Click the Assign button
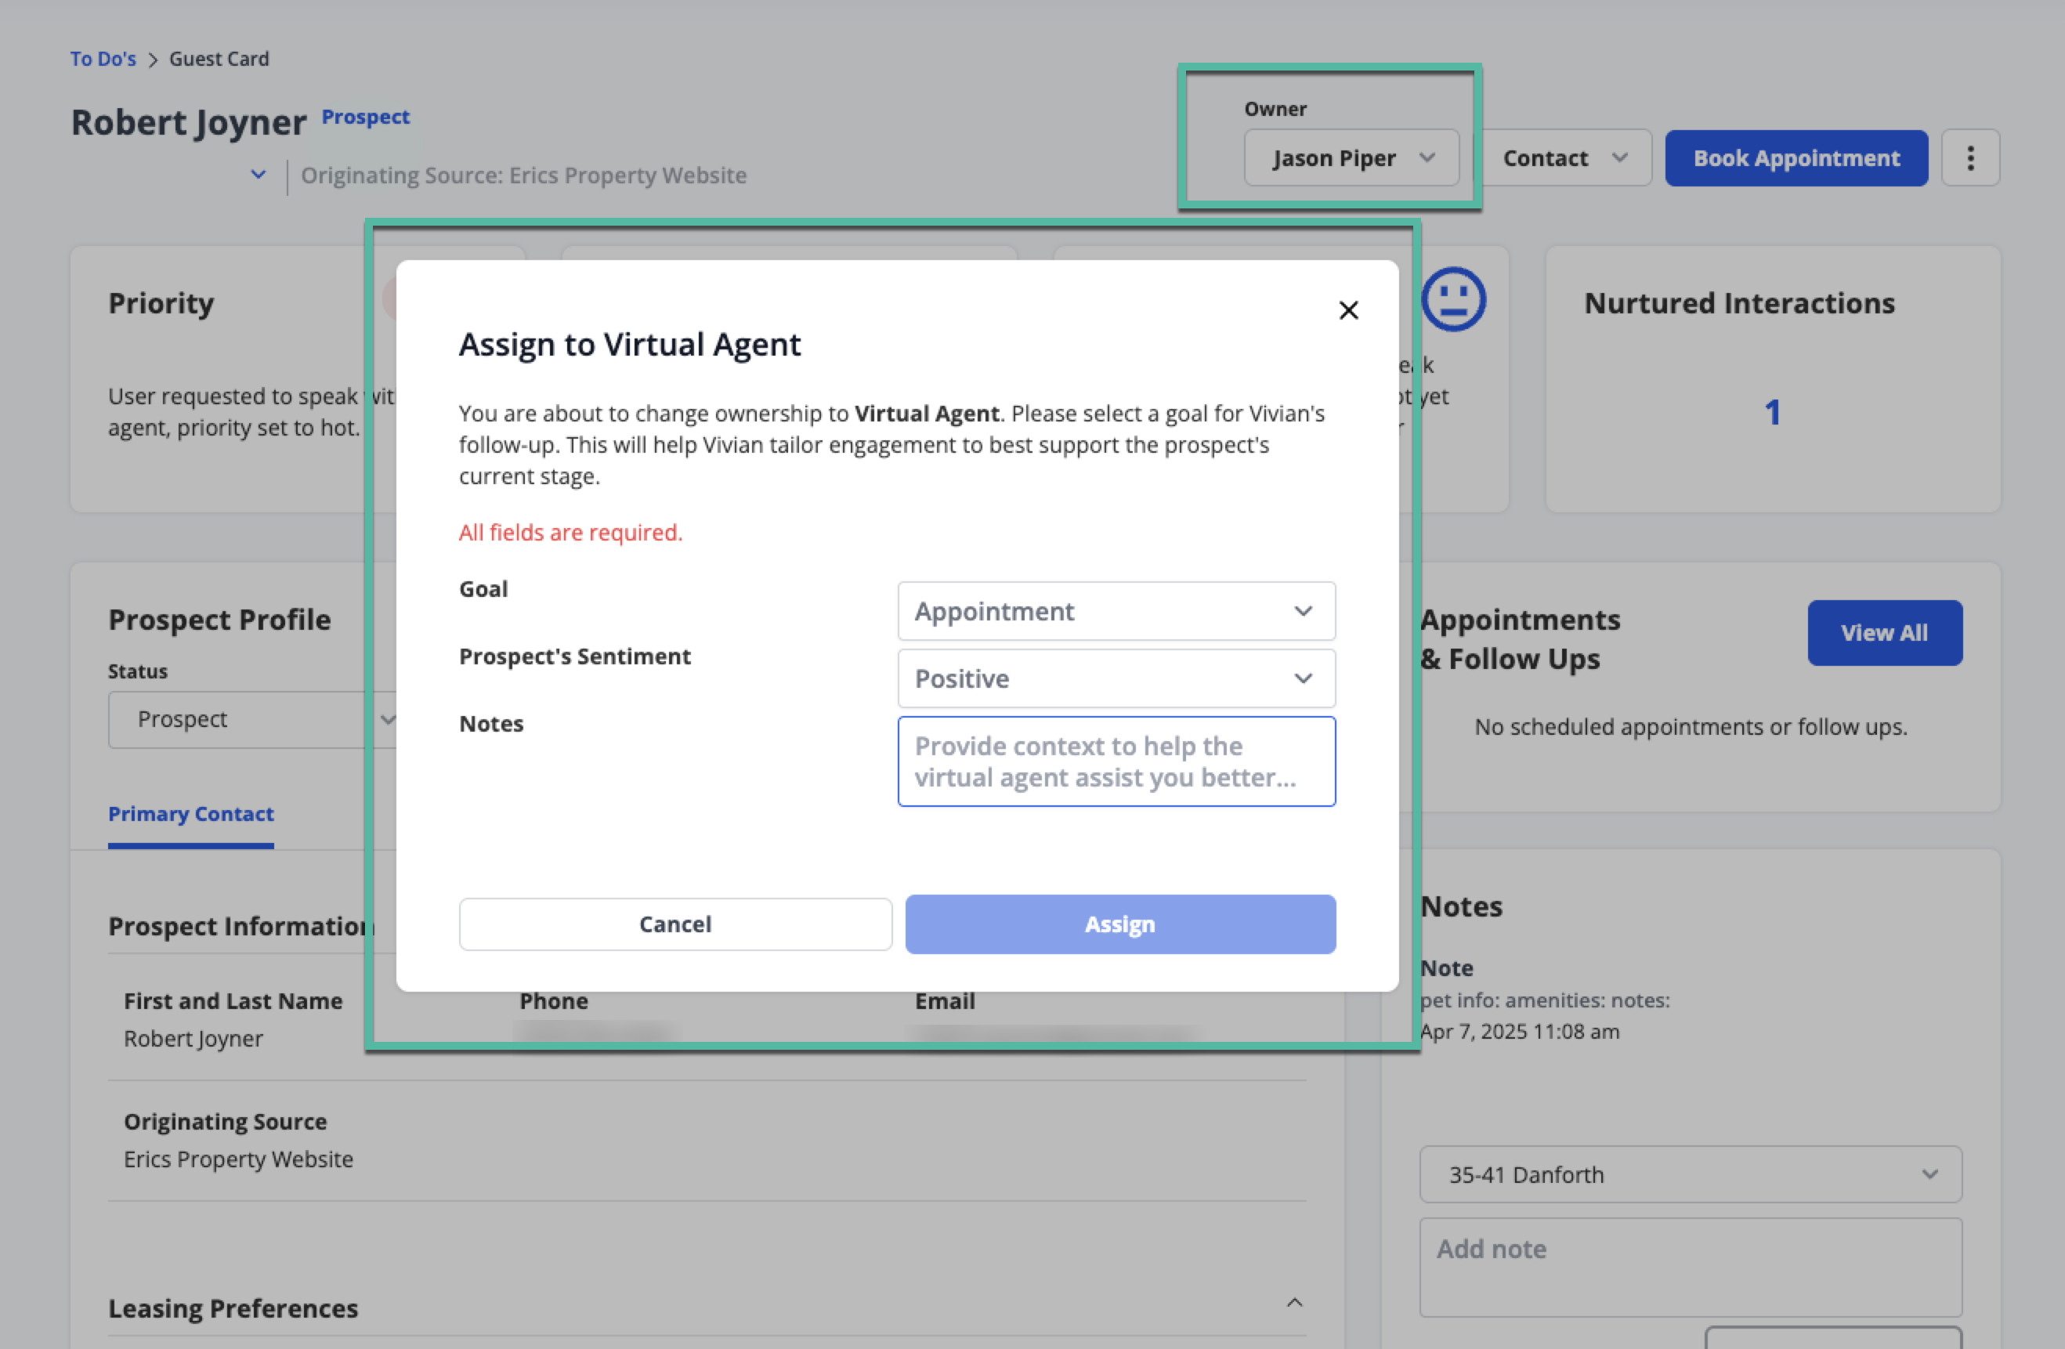The image size is (2065, 1349). (x=1120, y=924)
